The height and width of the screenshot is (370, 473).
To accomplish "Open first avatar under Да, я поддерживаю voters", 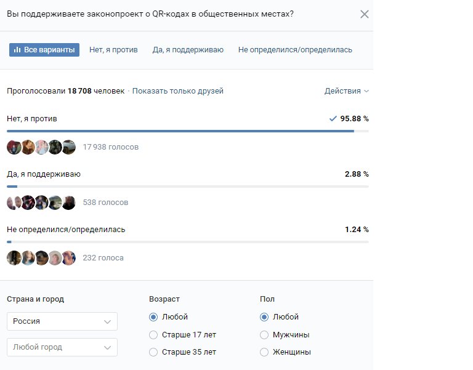I will 14,203.
